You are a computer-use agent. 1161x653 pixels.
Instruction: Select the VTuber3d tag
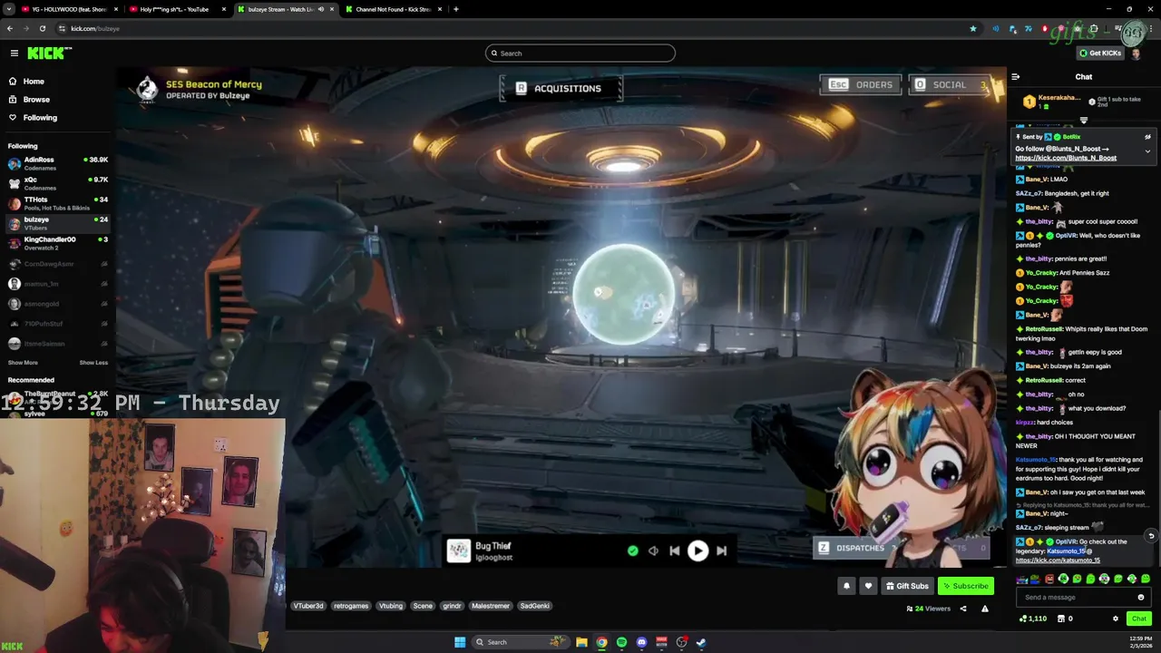(x=308, y=606)
